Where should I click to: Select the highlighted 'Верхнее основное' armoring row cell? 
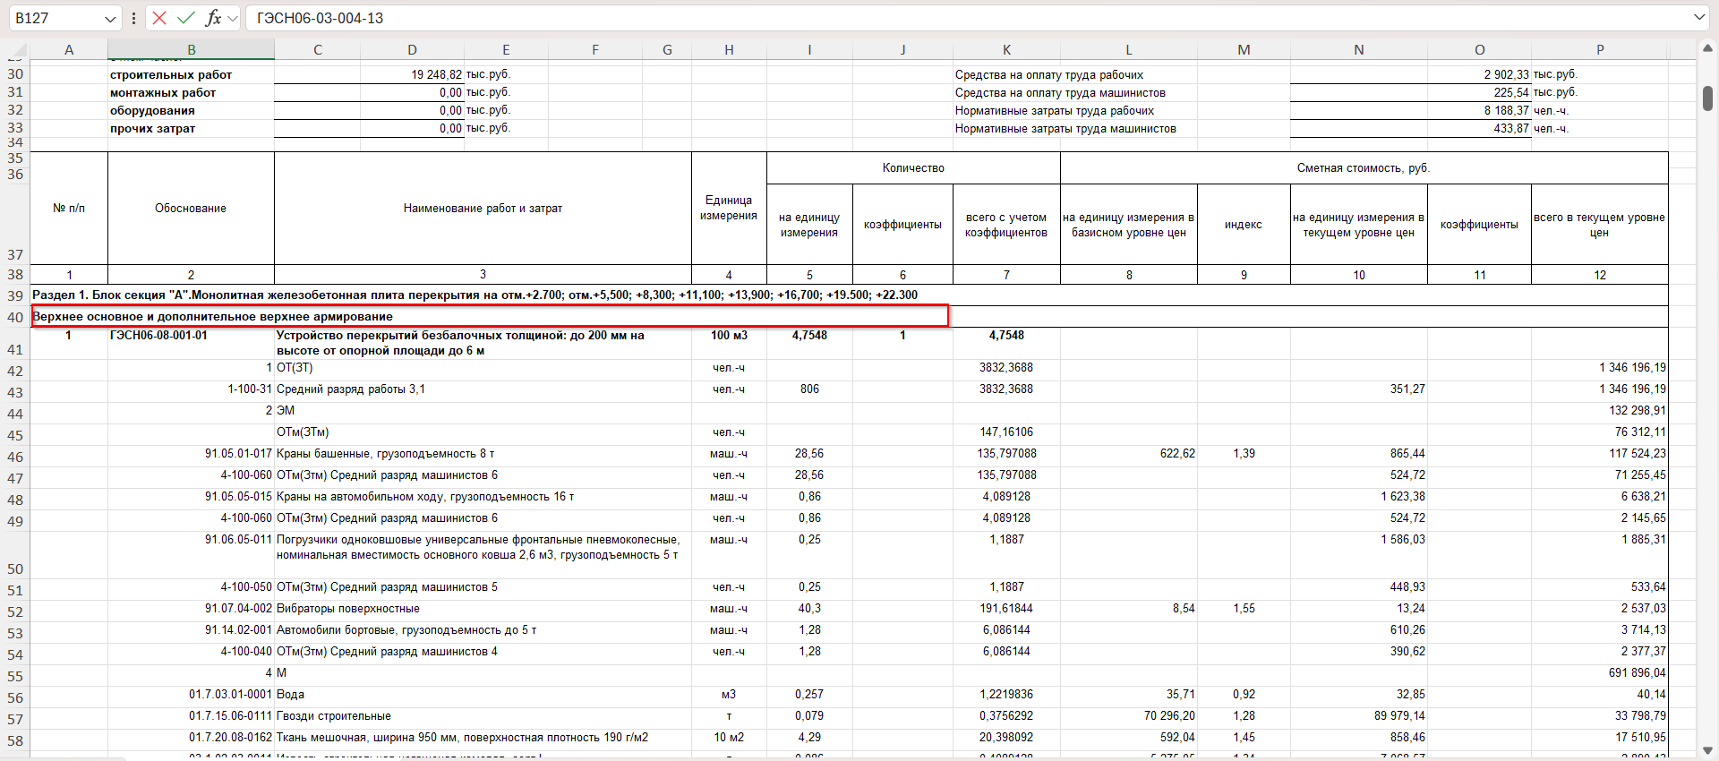pos(490,316)
